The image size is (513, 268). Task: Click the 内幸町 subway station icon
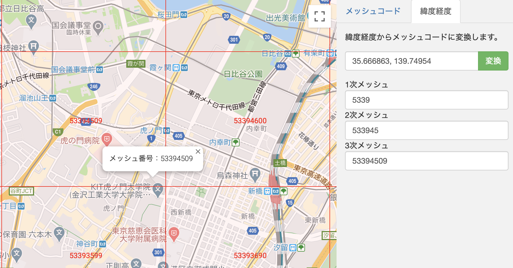point(236,142)
